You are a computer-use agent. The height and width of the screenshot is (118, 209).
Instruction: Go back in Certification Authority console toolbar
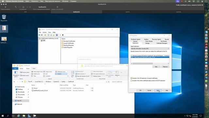[39, 35]
